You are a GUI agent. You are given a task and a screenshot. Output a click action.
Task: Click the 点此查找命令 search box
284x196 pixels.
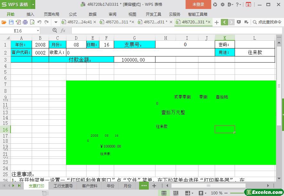pos(267,22)
